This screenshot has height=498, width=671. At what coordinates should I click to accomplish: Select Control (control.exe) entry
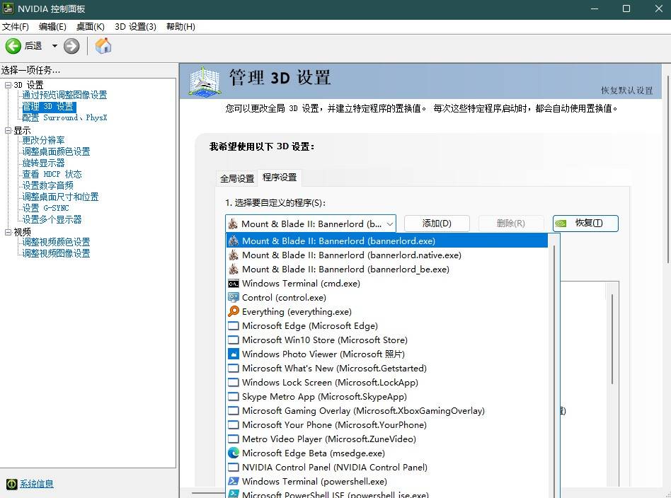click(x=387, y=297)
